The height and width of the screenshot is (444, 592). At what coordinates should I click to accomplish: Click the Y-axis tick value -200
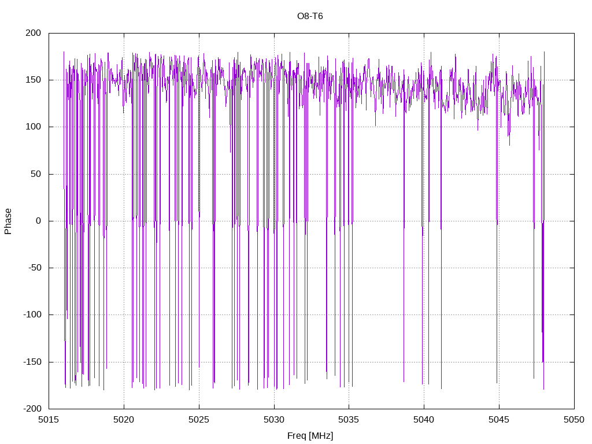[x=32, y=409]
